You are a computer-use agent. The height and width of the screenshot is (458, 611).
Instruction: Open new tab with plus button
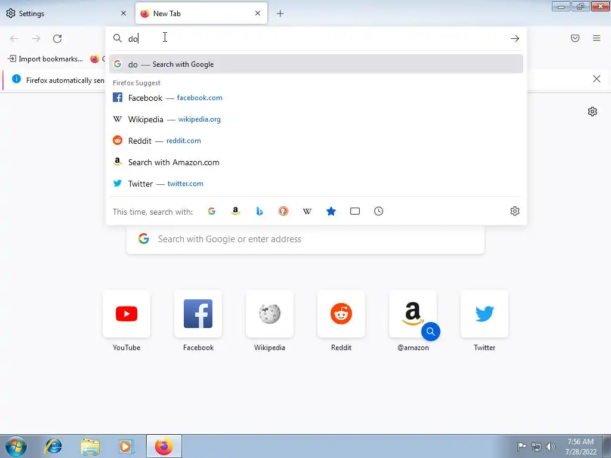click(280, 14)
